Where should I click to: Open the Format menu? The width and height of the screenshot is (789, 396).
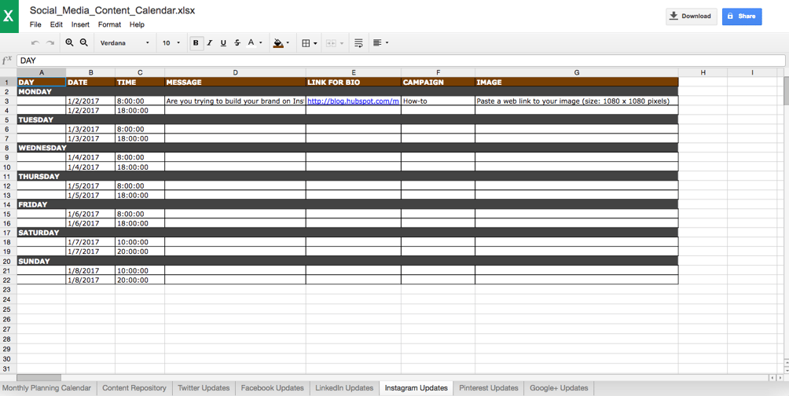click(109, 24)
